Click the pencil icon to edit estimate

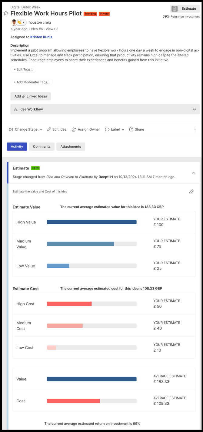(191, 192)
